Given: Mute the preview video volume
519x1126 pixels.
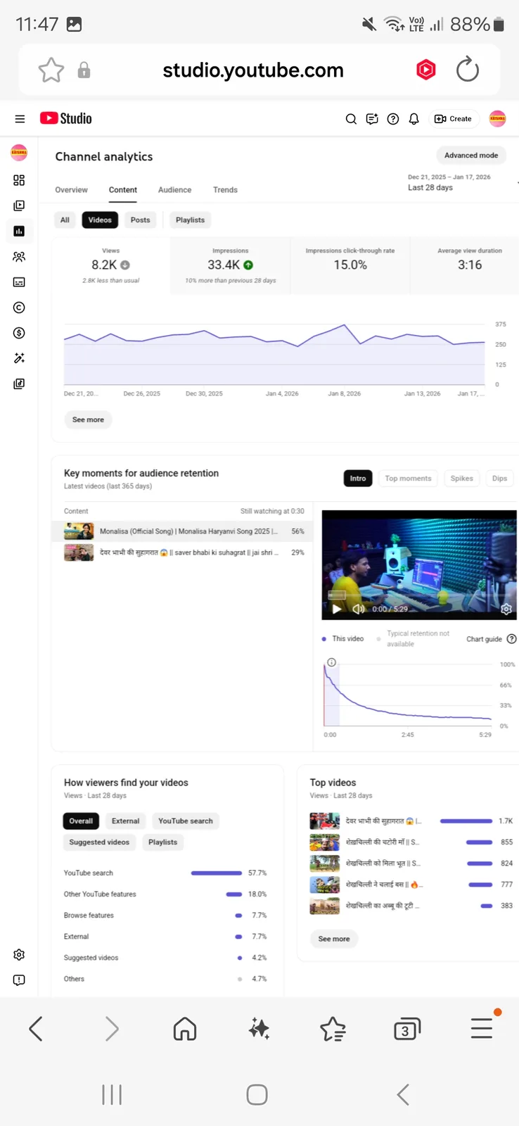Looking at the screenshot, I should pyautogui.click(x=359, y=609).
